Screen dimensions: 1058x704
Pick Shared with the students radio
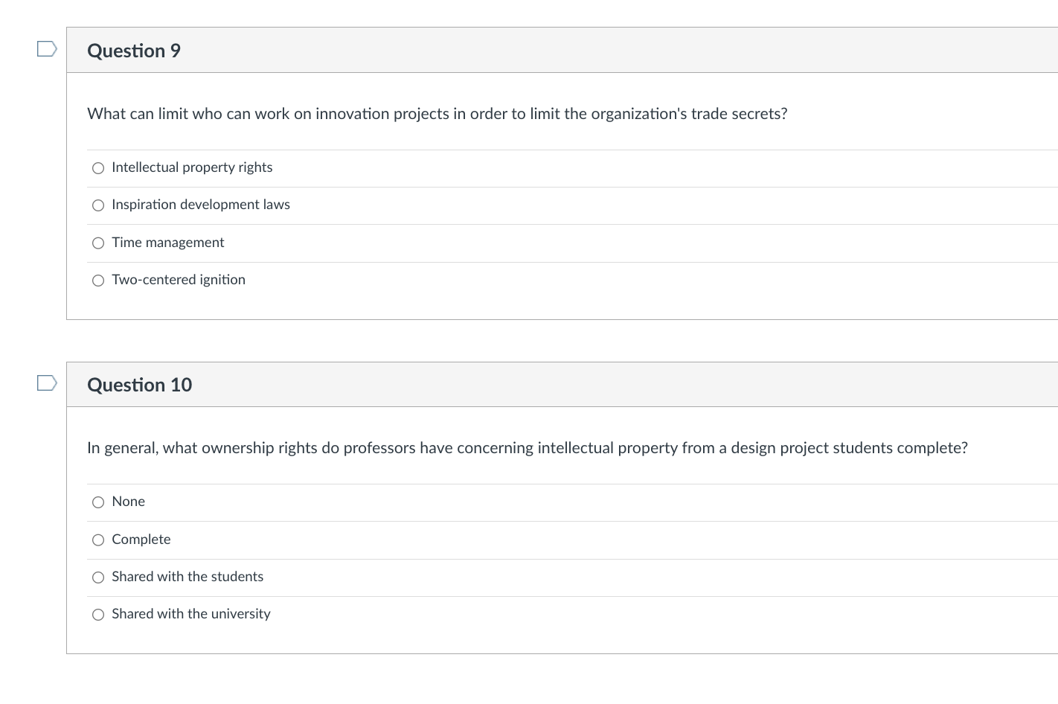pyautogui.click(x=98, y=577)
